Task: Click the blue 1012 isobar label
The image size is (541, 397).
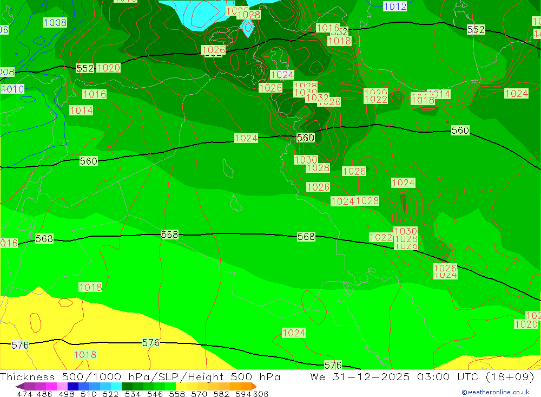Action: 395,6
